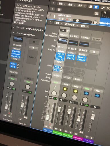
Task: Mute the Natural Vocal track in header
Action: [x=60, y=19]
